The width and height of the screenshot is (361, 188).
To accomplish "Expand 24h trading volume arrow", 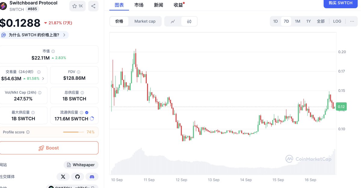I will (x=43, y=79).
